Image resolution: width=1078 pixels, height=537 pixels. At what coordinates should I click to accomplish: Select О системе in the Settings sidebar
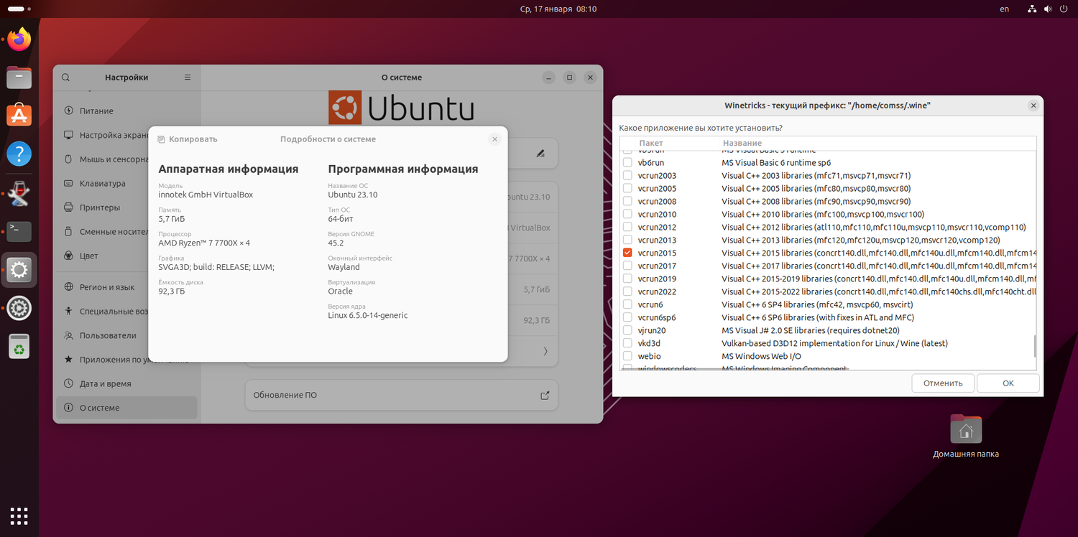(126, 408)
